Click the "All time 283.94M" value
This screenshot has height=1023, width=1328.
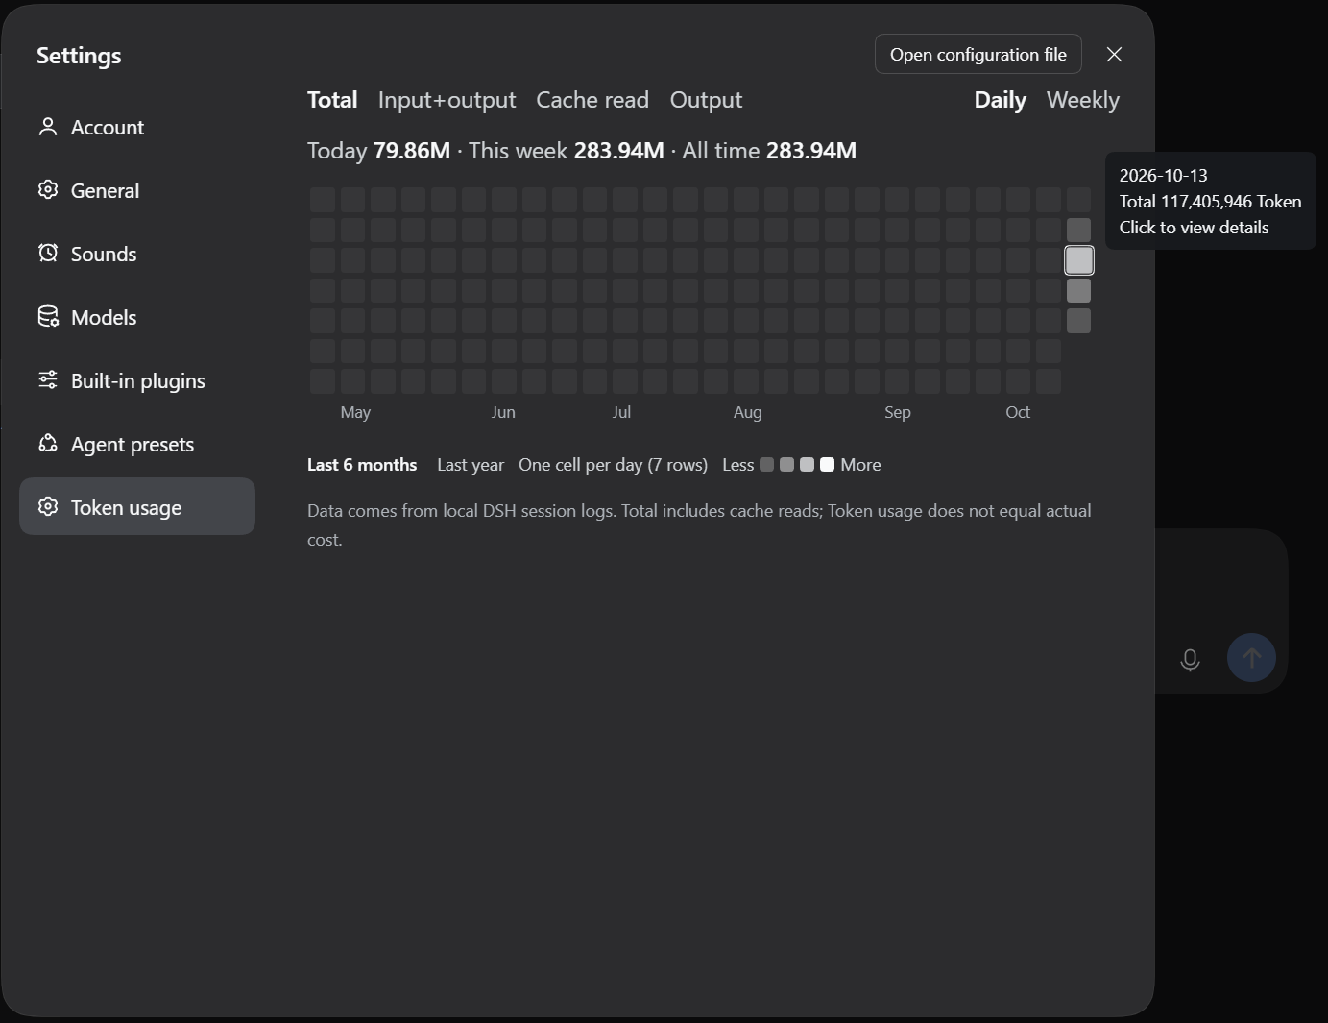(x=769, y=151)
